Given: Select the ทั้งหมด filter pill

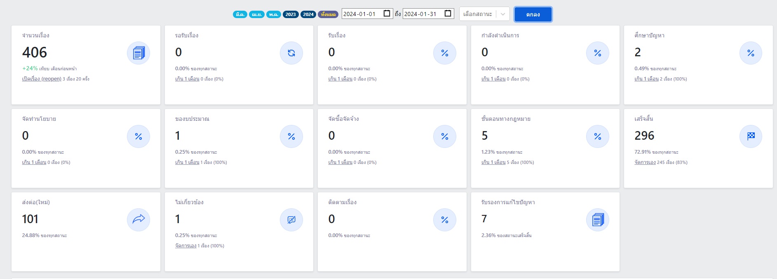Looking at the screenshot, I should coord(328,14).
